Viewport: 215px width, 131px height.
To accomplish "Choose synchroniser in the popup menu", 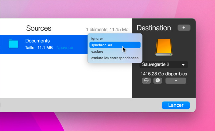I will [x=115, y=45].
